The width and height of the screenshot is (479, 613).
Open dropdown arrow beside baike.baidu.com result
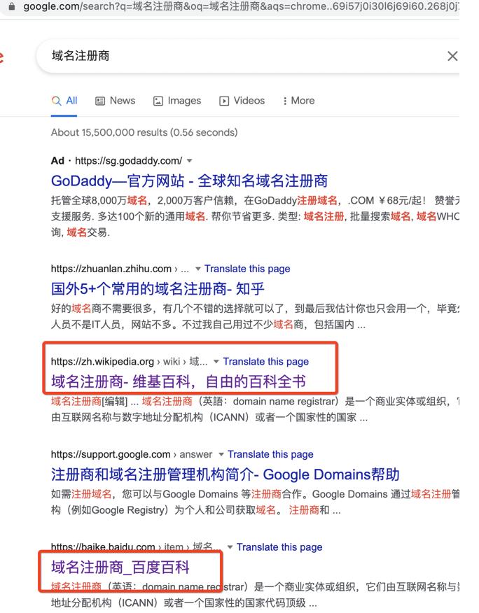pos(230,547)
